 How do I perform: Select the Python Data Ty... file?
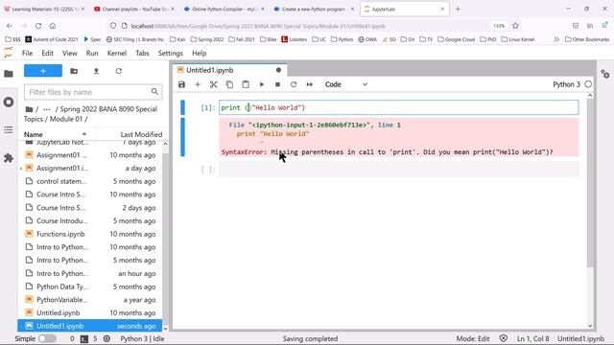coord(89,287)
